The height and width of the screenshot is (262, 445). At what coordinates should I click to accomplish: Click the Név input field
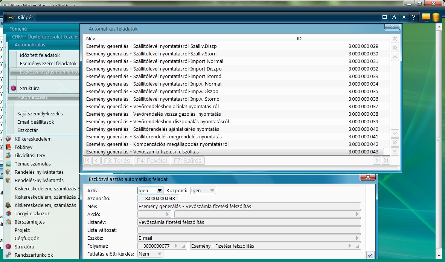point(249,206)
